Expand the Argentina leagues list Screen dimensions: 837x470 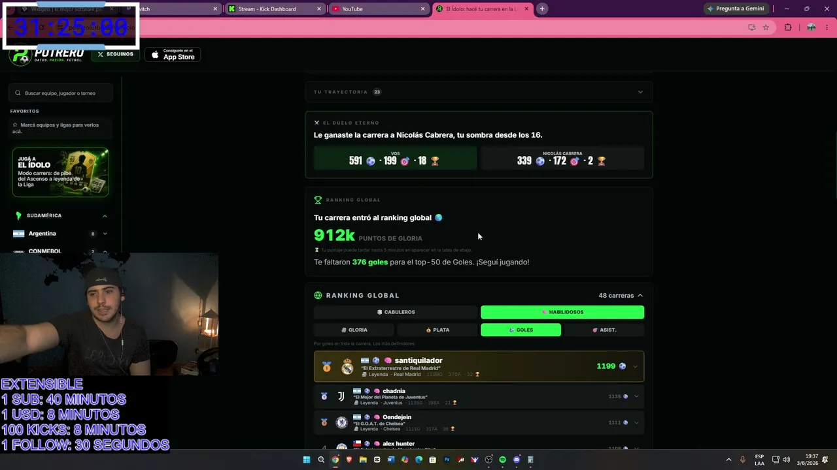click(105, 234)
